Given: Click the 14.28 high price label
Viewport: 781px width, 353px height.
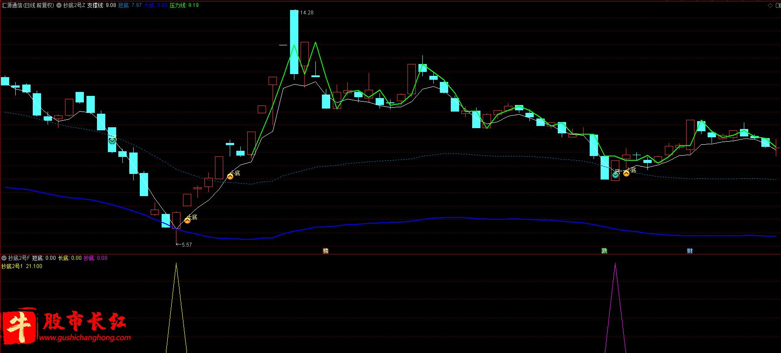Looking at the screenshot, I should (307, 13).
